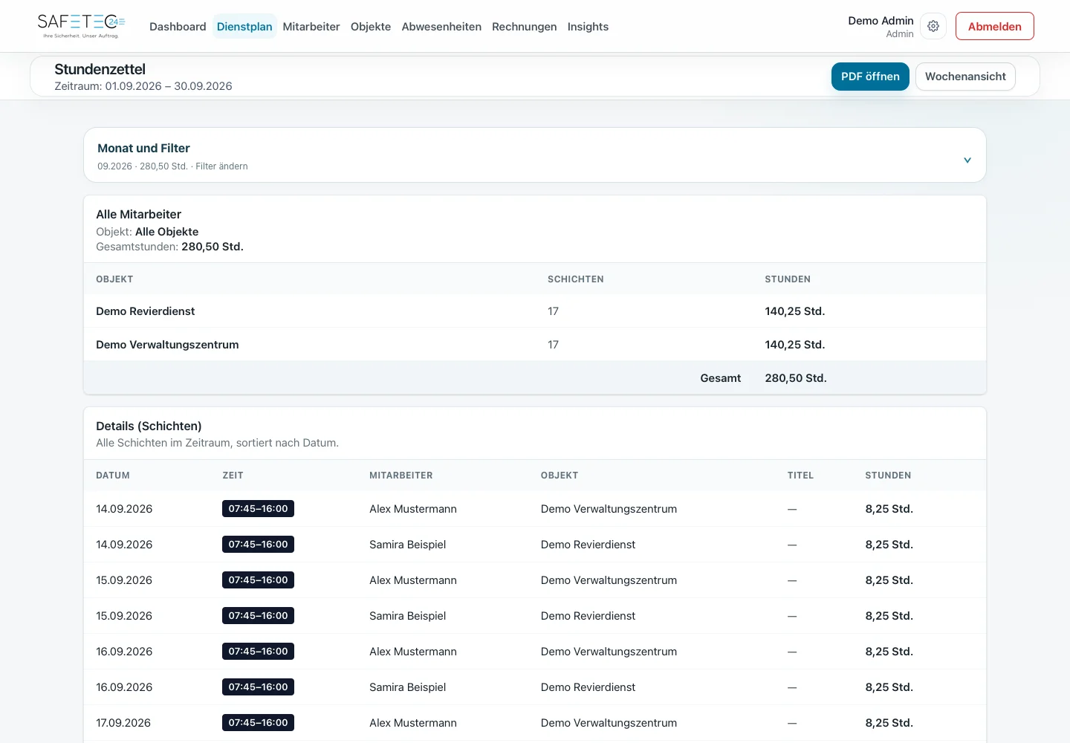
Task: Open Abwesenheiten in the navigation
Action: click(x=441, y=27)
